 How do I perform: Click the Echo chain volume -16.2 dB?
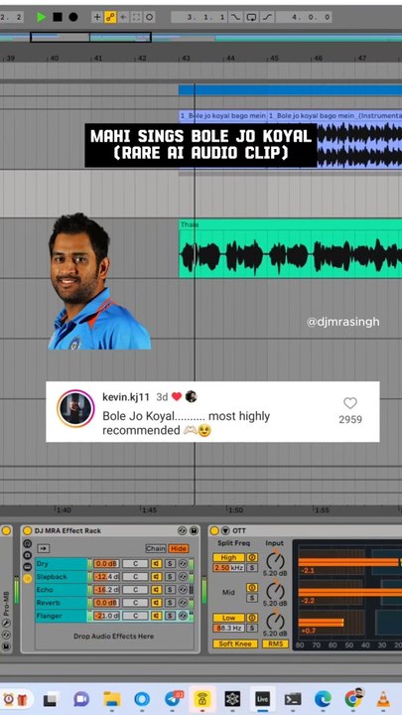coord(106,590)
